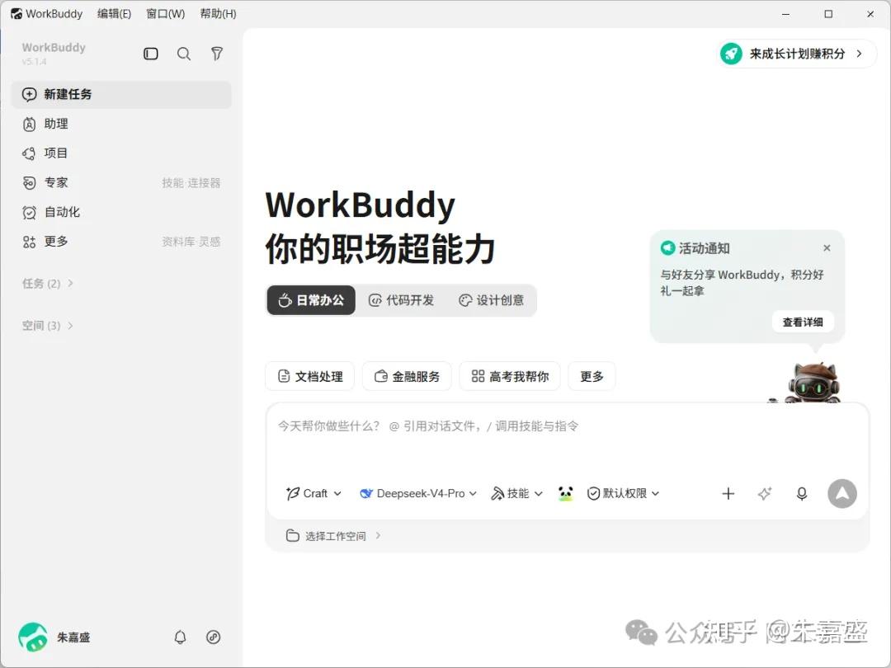The width and height of the screenshot is (891, 668).
Task: Close the 活动通知 popup
Action: click(827, 248)
